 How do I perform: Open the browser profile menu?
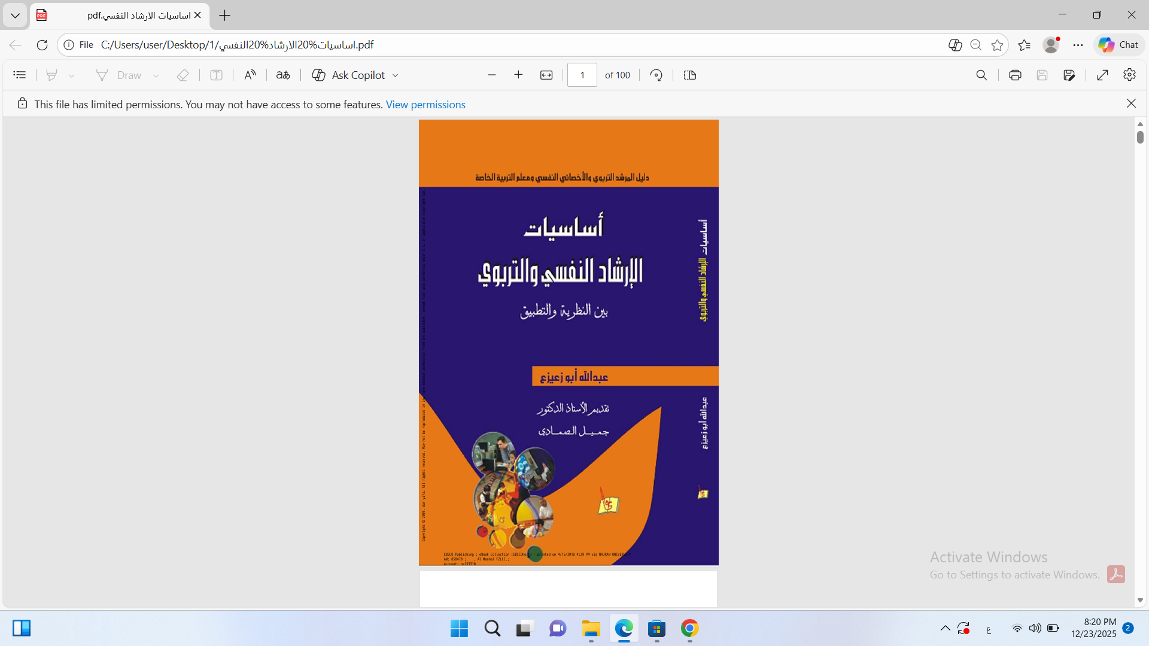coord(1051,45)
